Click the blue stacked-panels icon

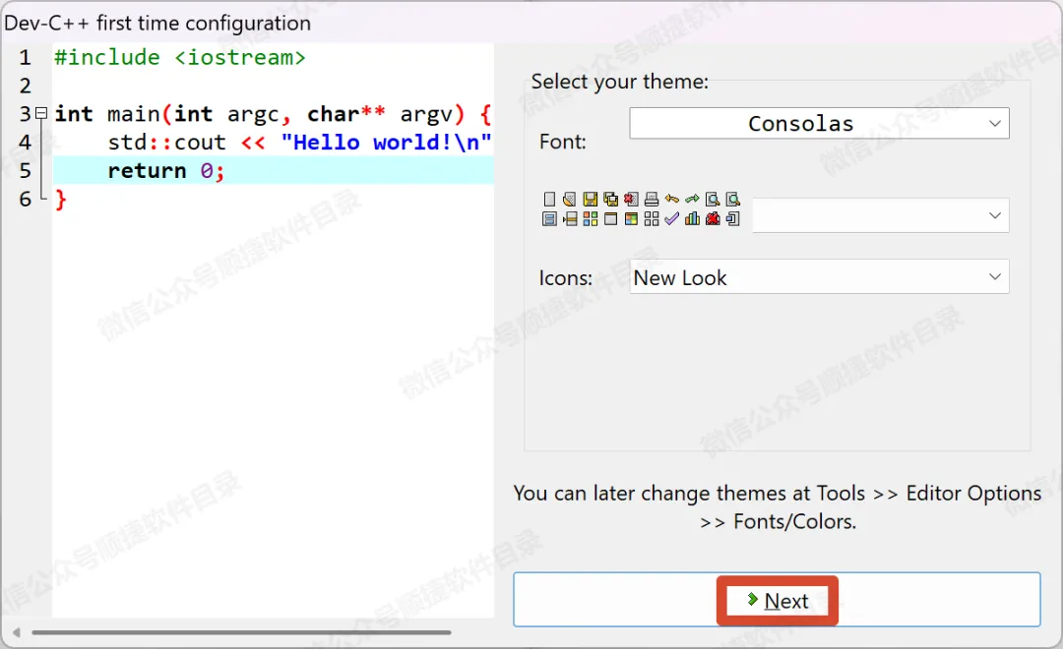tap(549, 219)
